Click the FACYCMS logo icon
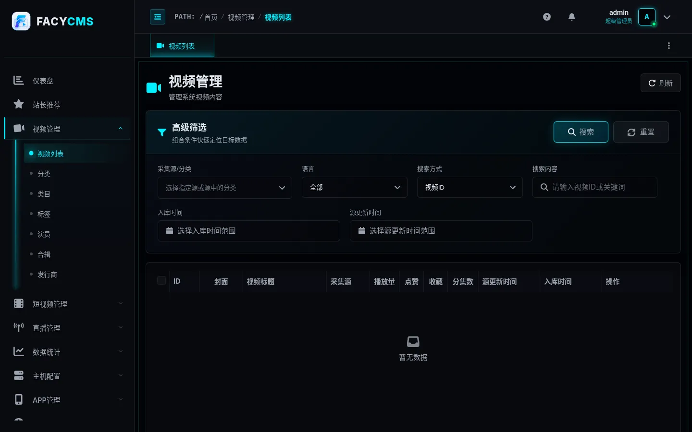This screenshot has height=432, width=692. 21,21
